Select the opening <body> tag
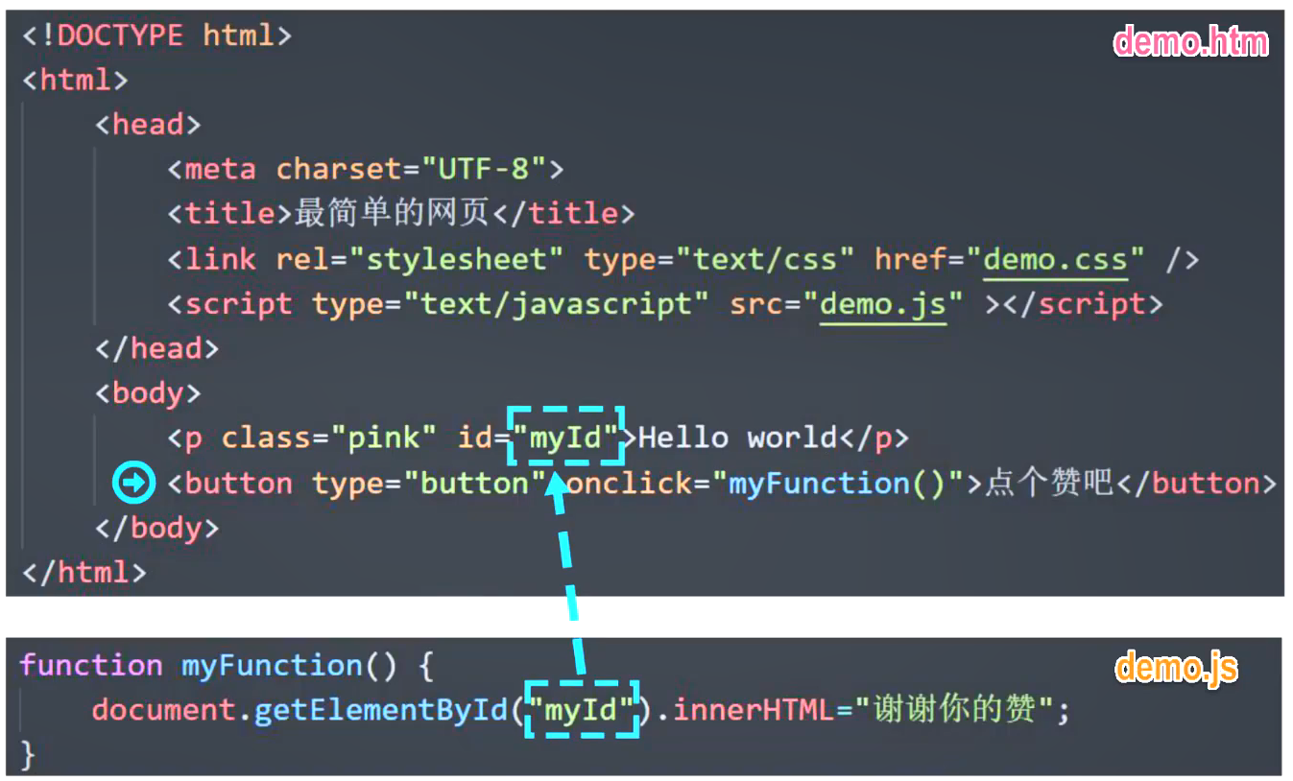Screen dimensions: 1293x781 coord(148,392)
